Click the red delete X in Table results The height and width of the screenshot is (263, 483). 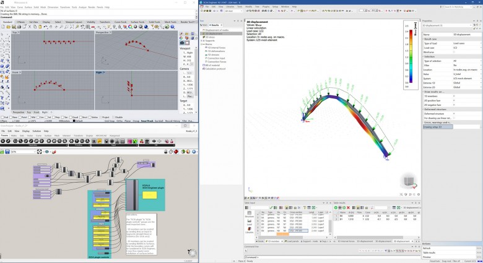(347, 208)
